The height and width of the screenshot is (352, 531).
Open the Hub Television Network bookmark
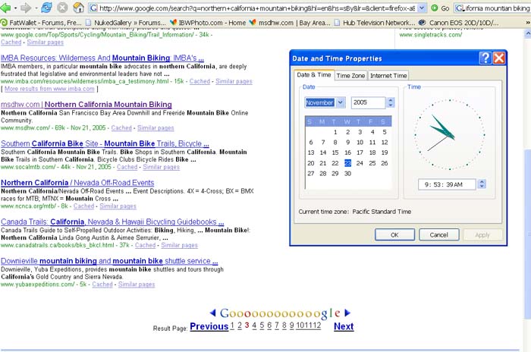click(x=375, y=23)
